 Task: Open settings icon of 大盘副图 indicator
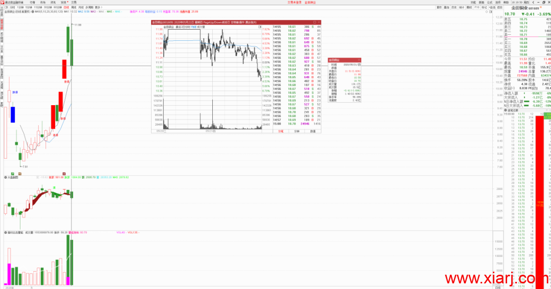click(x=6, y=178)
